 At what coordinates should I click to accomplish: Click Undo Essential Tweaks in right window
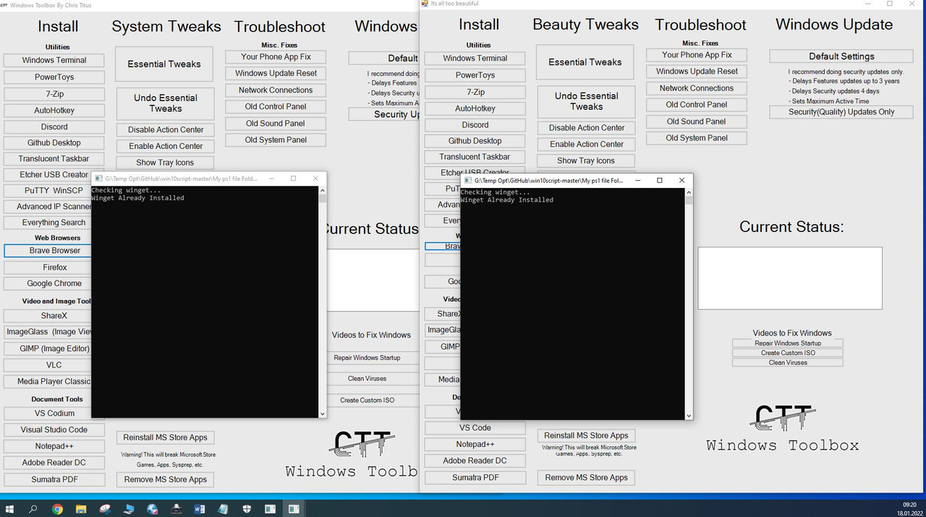(x=586, y=101)
